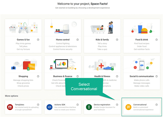Click 'Manage shopping lists' text
The width and height of the screenshot is (163, 117).
pyautogui.click(x=23, y=80)
